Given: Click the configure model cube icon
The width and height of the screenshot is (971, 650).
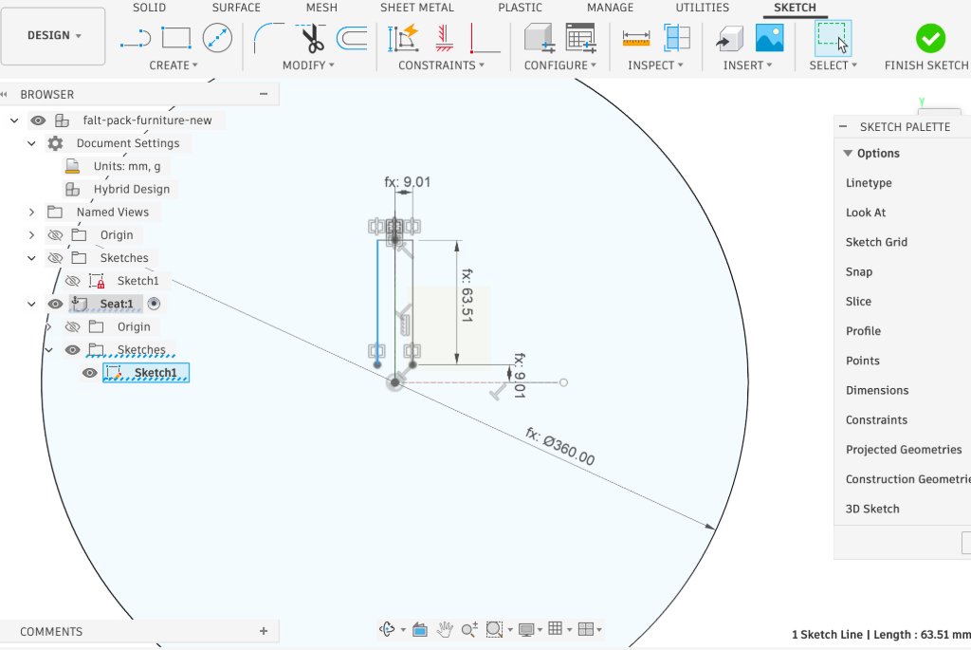Looking at the screenshot, I should point(539,38).
